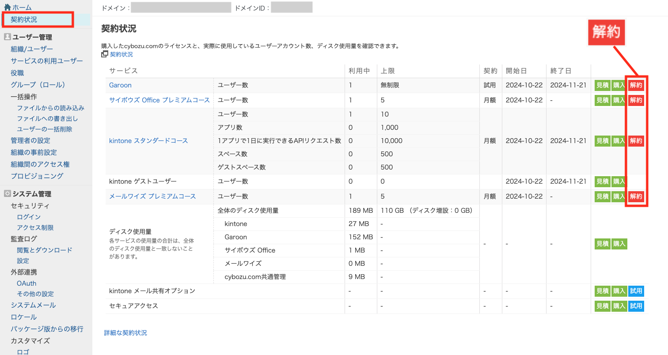
Task: Click 見積 for メールワイズ プレミアムコース
Action: click(602, 196)
